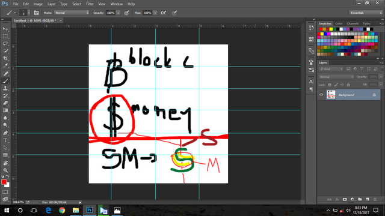The image size is (385, 216).
Task: Open the Image menu
Action: pyautogui.click(x=38, y=4)
